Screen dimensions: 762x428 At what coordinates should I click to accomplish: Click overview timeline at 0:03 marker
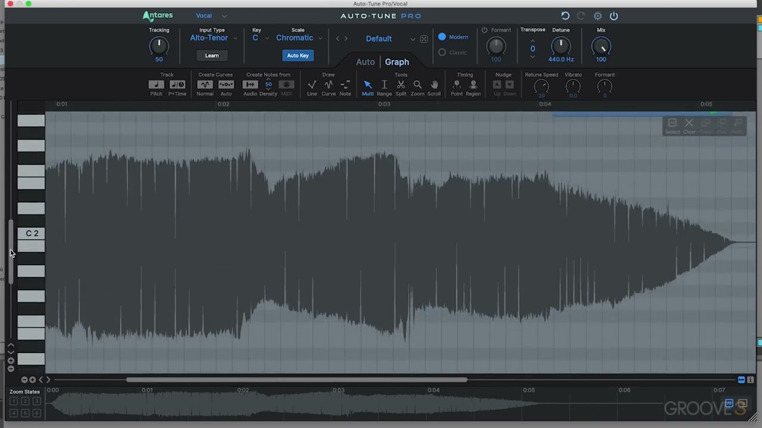338,390
